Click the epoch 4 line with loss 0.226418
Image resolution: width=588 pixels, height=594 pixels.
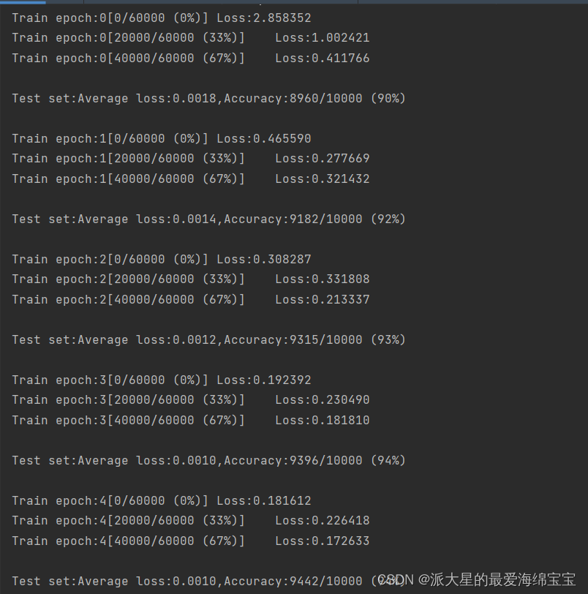tap(190, 520)
